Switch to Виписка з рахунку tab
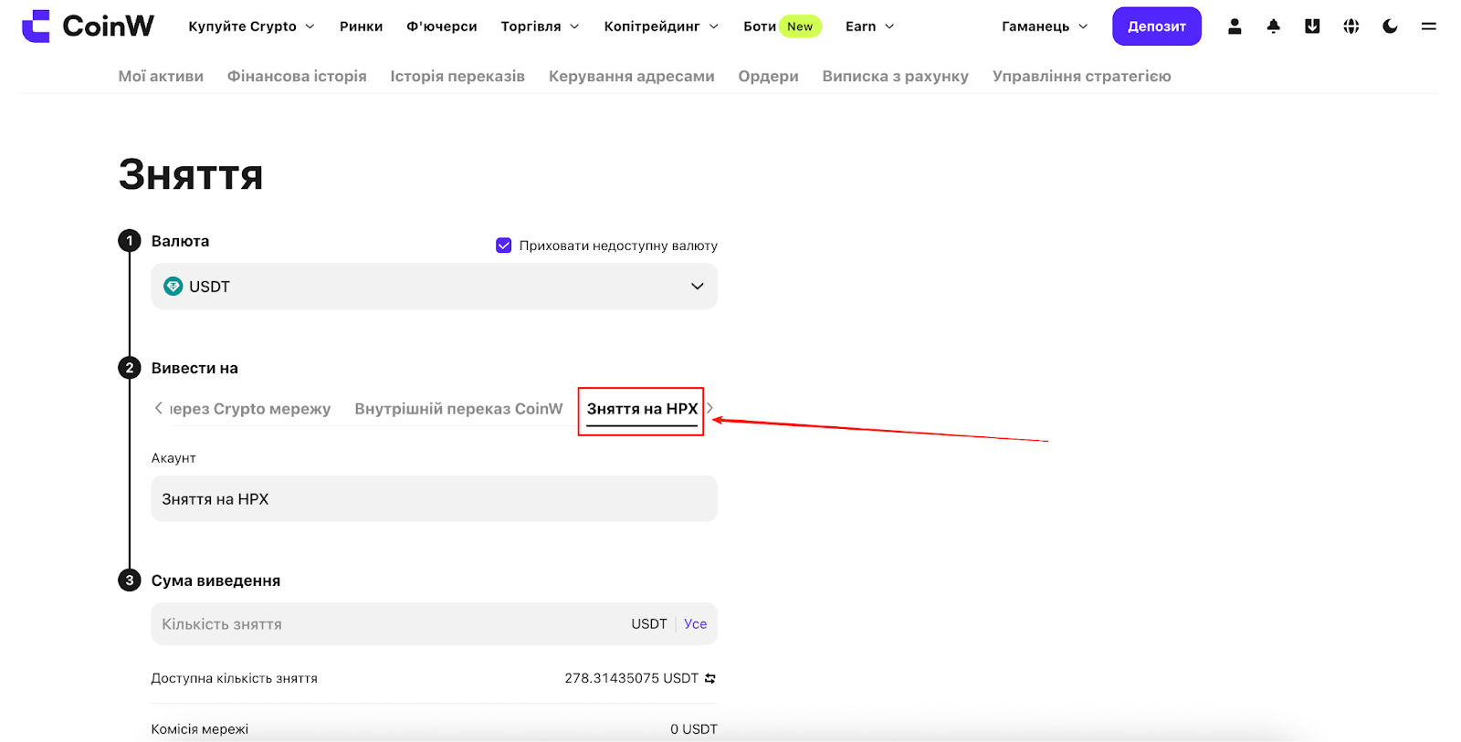 click(895, 77)
